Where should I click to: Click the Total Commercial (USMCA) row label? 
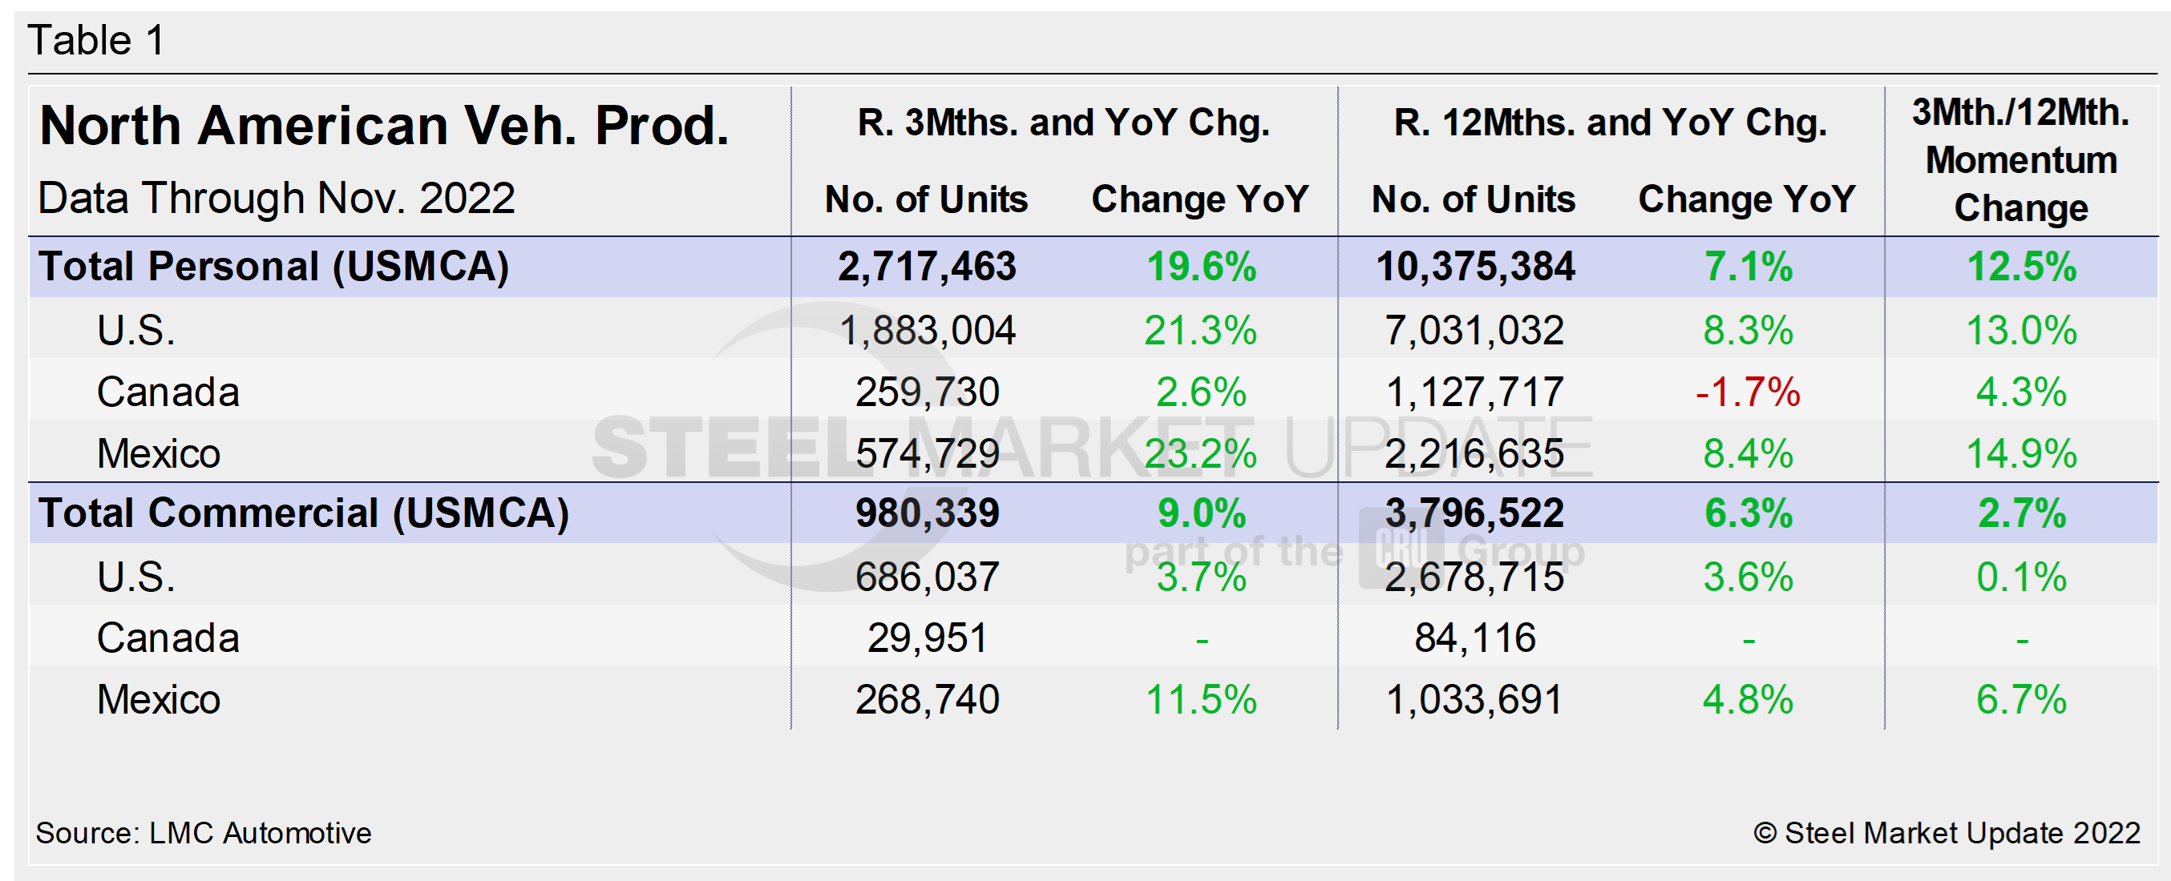pyautogui.click(x=303, y=513)
